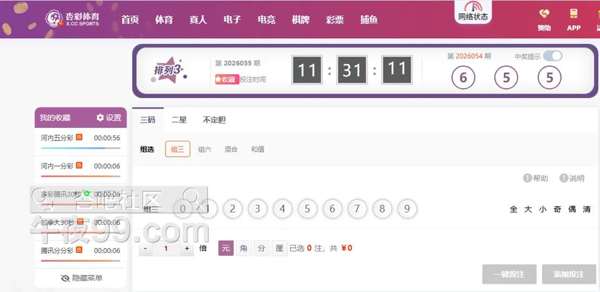Select the 元 currency unit

point(226,248)
